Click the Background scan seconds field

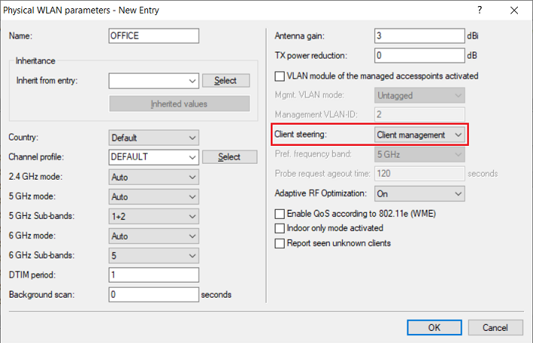click(154, 294)
